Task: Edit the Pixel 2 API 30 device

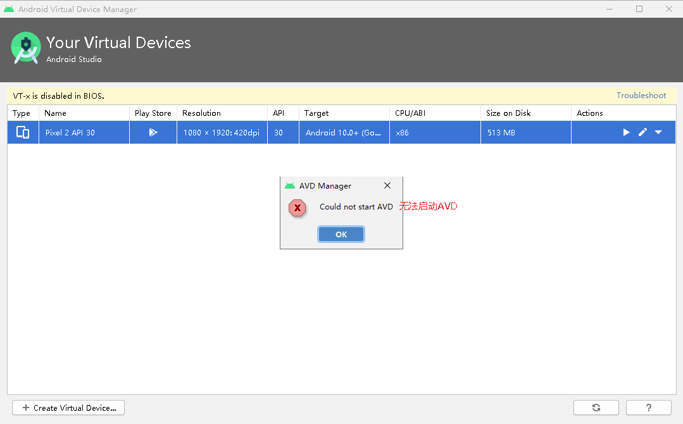Action: pos(642,132)
